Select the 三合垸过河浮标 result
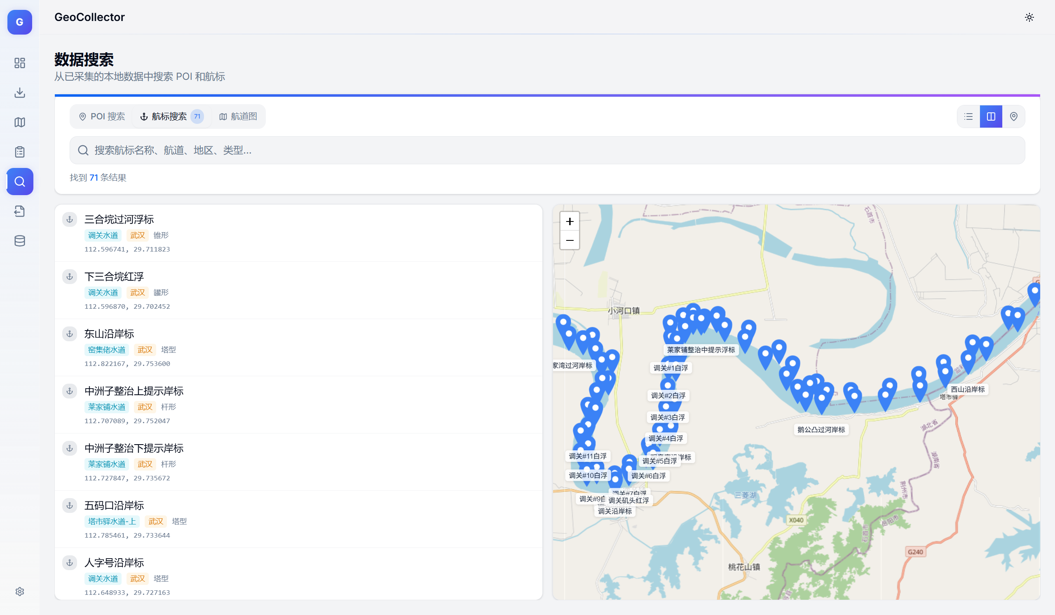1055x615 pixels. pos(120,219)
